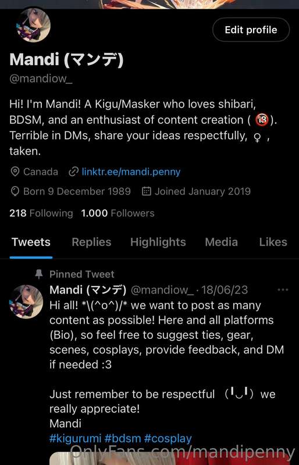Screen dimensions: 299x465
Task: Click the Edit profile button
Action: point(251,30)
